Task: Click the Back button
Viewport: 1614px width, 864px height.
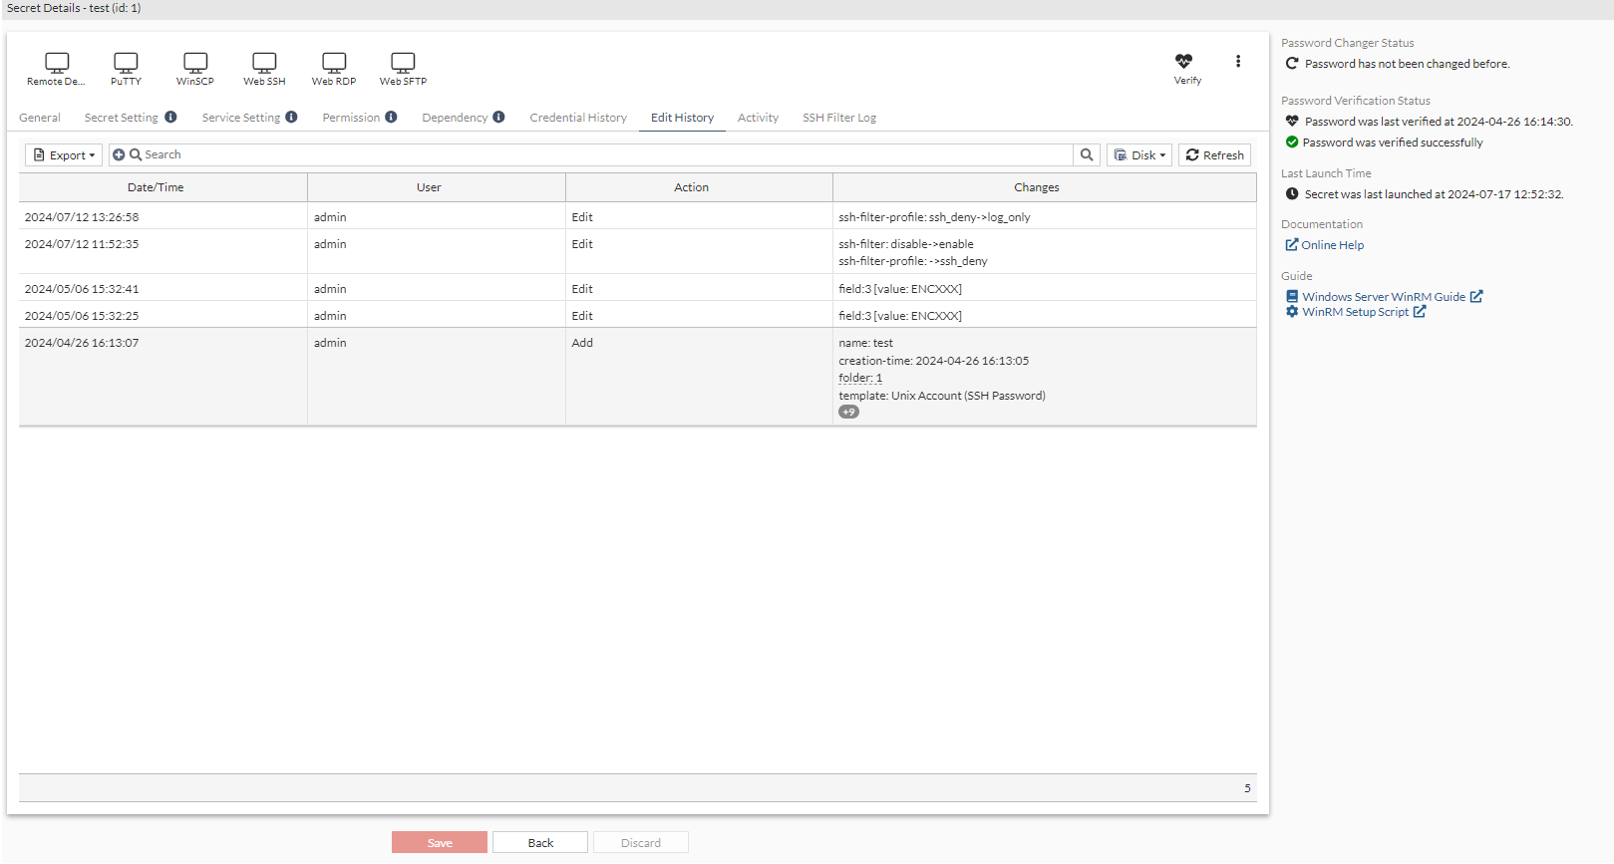Action: tap(540, 842)
